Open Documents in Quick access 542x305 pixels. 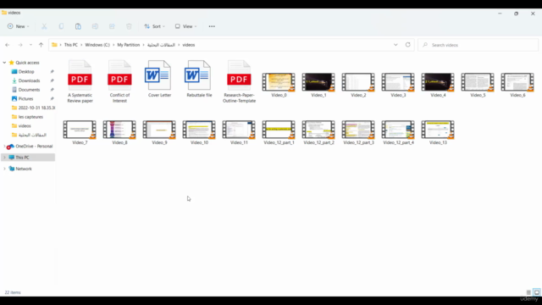pos(29,90)
